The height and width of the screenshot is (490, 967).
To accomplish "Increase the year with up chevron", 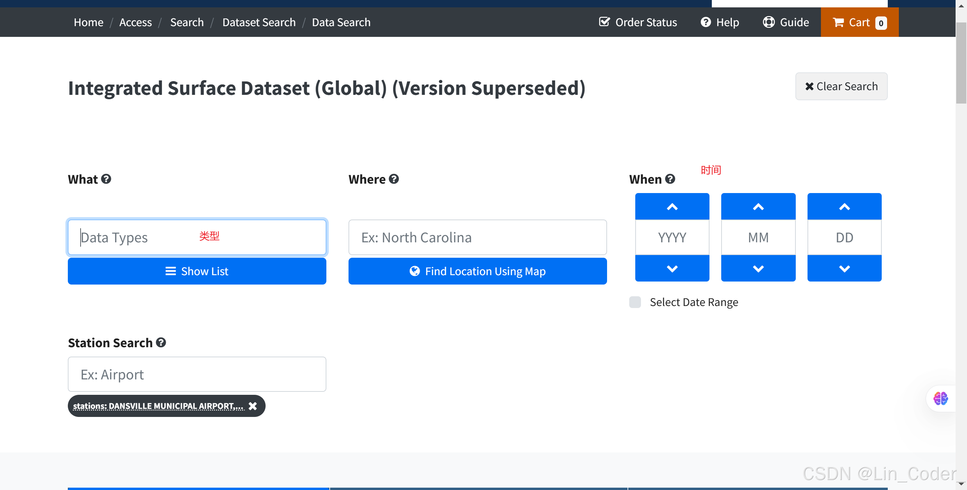I will click(x=672, y=207).
